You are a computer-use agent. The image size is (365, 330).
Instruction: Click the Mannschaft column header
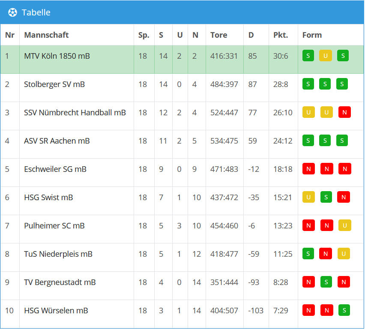click(x=46, y=35)
